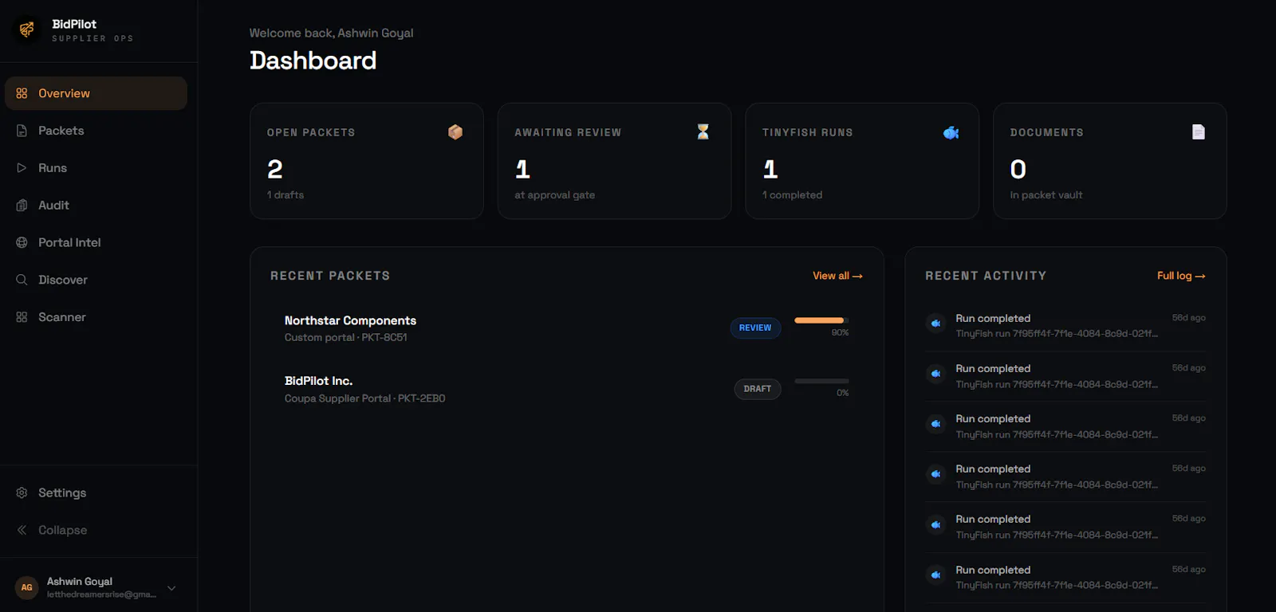Click "Welcome back, Ashwin Goyal" greeting
1276x612 pixels.
pos(331,33)
